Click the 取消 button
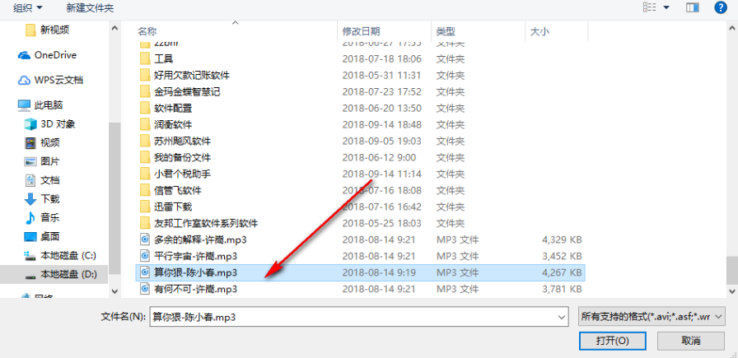738x358 pixels. [691, 341]
